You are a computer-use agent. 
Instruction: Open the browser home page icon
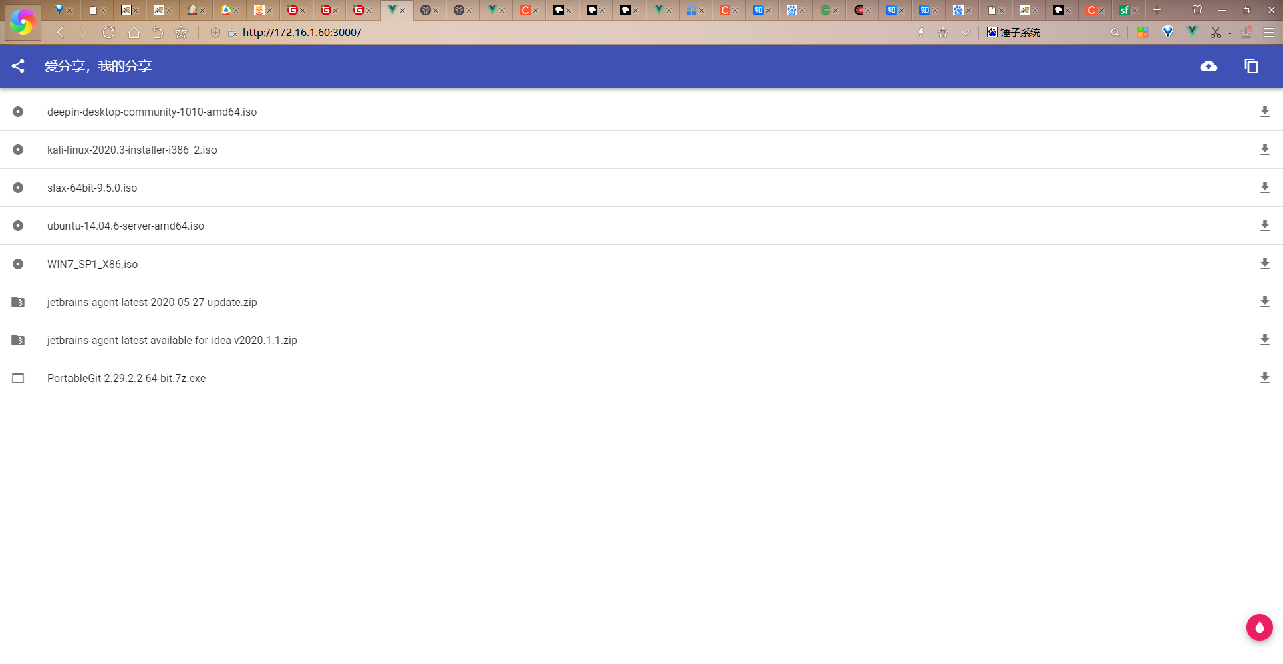[134, 32]
